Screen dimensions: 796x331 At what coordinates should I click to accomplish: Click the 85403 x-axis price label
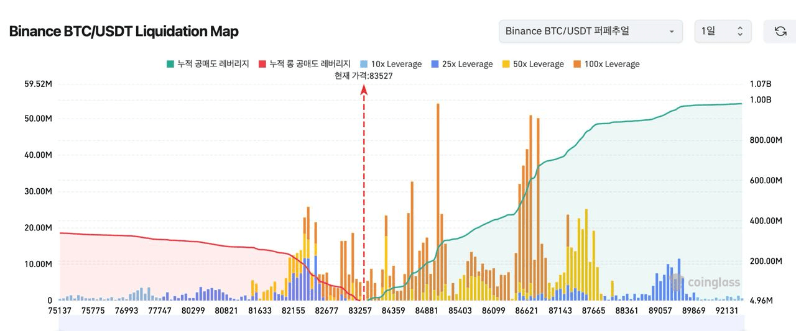pos(460,310)
